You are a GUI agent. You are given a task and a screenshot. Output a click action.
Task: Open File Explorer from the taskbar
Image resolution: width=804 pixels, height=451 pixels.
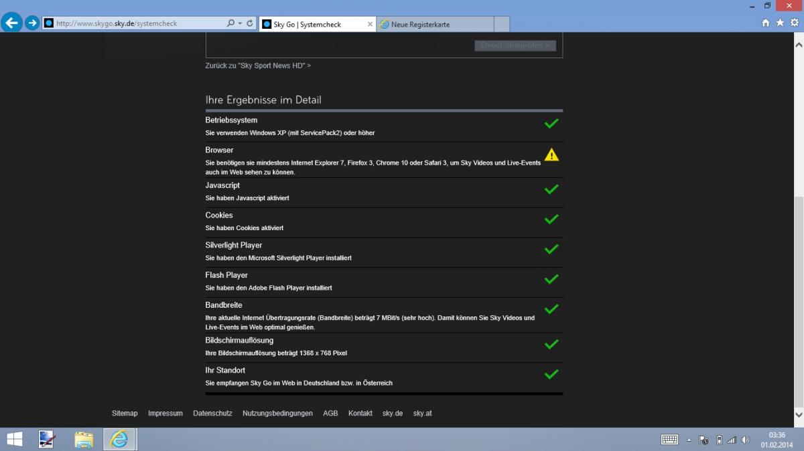[x=84, y=439]
